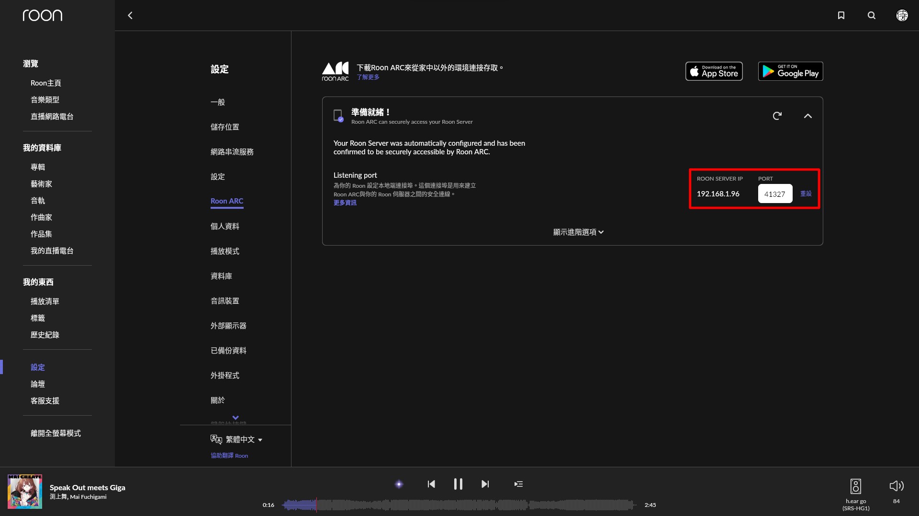
Task: Open the search magnifier icon
Action: click(872, 15)
